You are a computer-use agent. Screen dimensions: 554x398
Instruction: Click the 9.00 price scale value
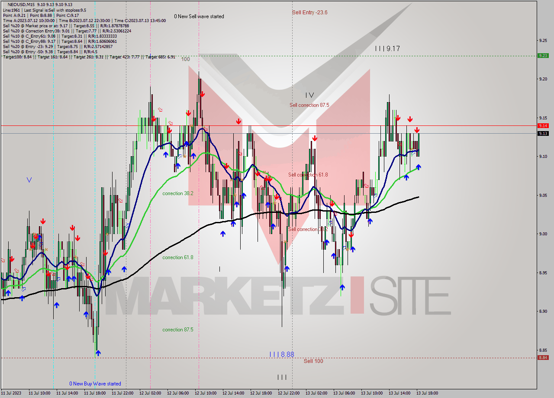pyautogui.click(x=543, y=234)
